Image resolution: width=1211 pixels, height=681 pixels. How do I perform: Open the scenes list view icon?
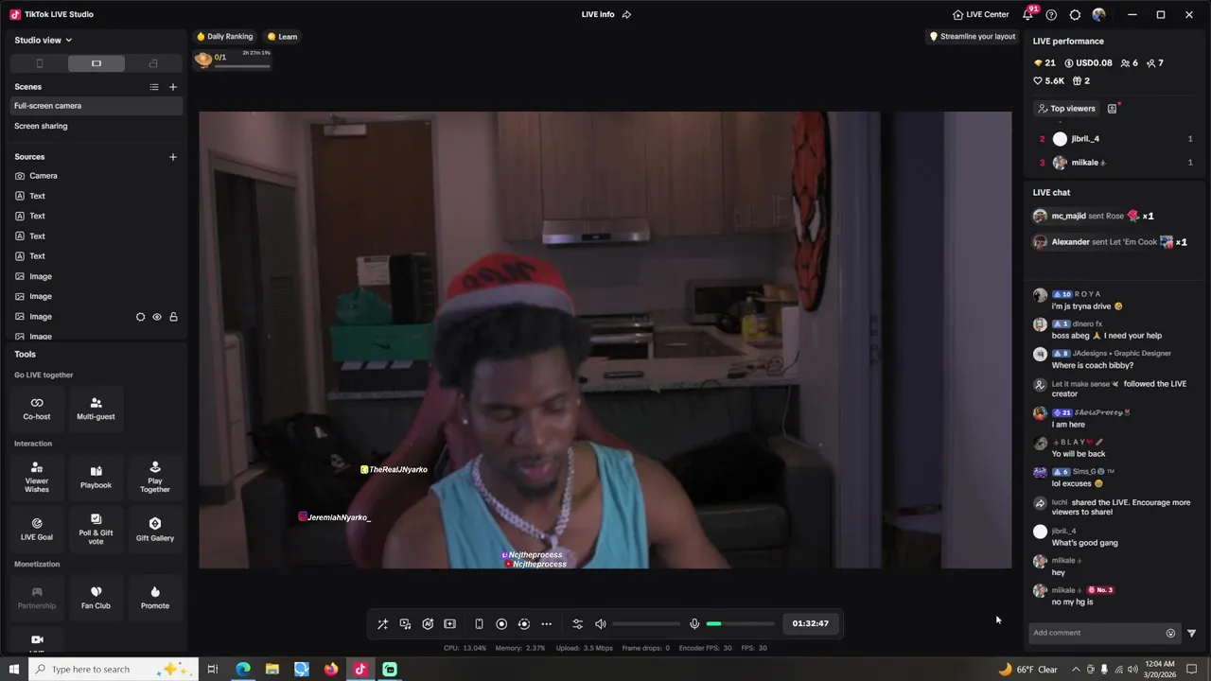(x=154, y=87)
